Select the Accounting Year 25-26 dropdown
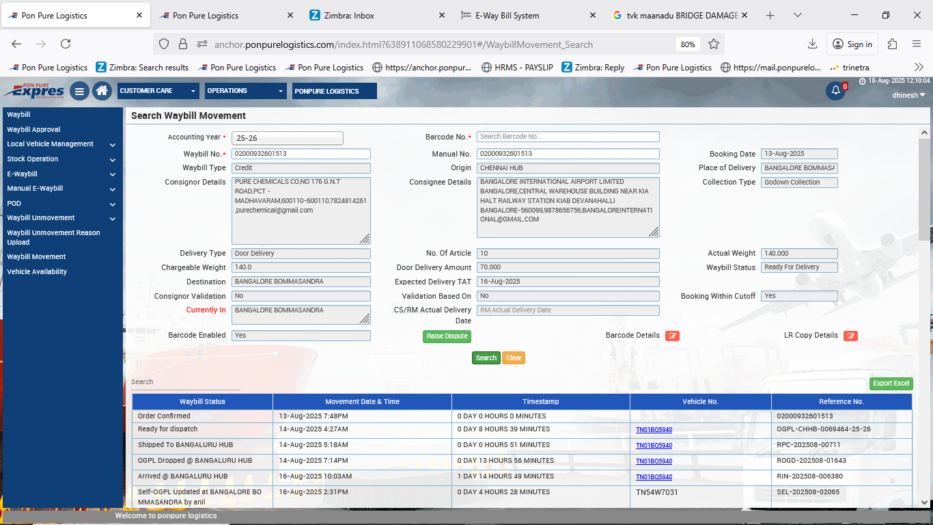 (x=287, y=138)
